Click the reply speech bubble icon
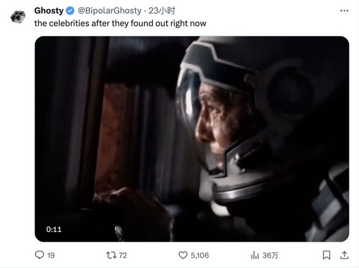Image resolution: width=359 pixels, height=268 pixels. 39,255
